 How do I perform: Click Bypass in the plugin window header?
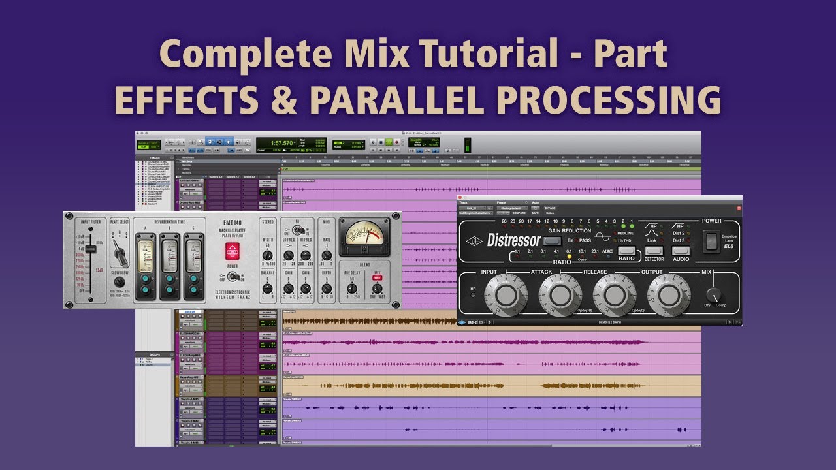[550, 208]
